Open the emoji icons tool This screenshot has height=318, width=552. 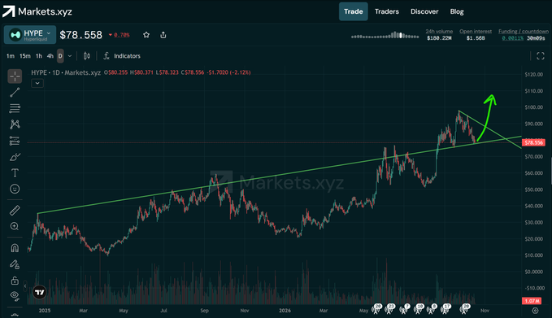[15, 189]
